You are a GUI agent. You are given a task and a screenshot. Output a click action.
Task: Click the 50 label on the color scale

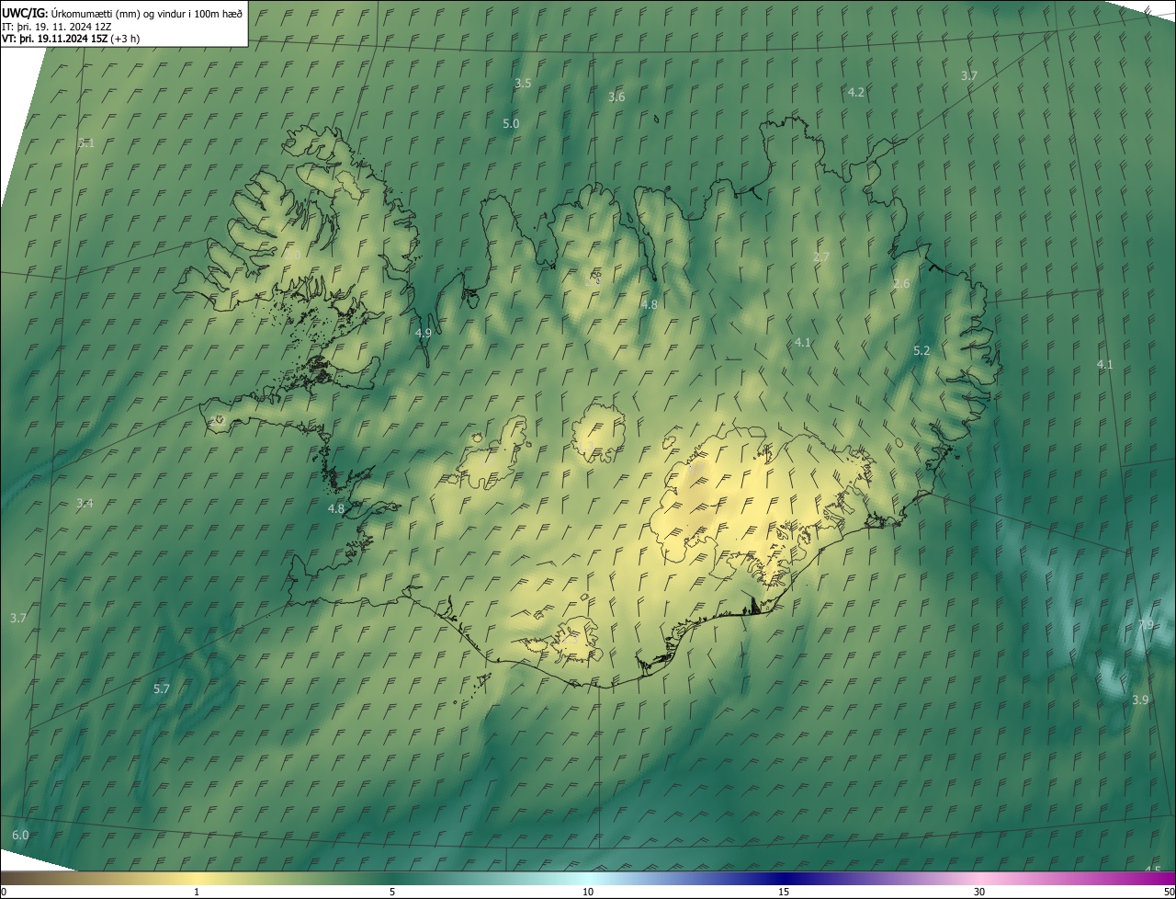(1169, 892)
